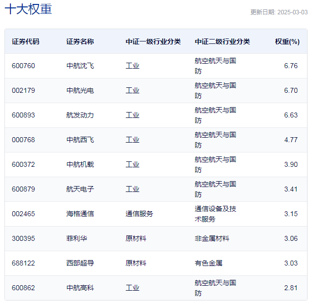This screenshot has width=311, height=304.
Task: Click the weight value 4.77
Action: 291,140
